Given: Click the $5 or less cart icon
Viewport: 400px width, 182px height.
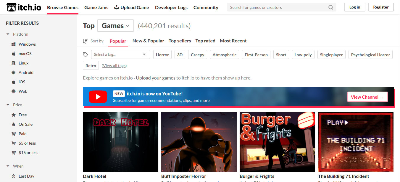Looking at the screenshot, I should pos(13,143).
